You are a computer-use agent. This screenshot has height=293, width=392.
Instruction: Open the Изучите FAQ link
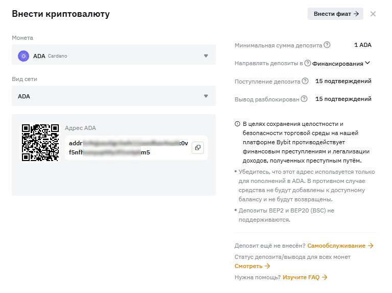point(301,277)
